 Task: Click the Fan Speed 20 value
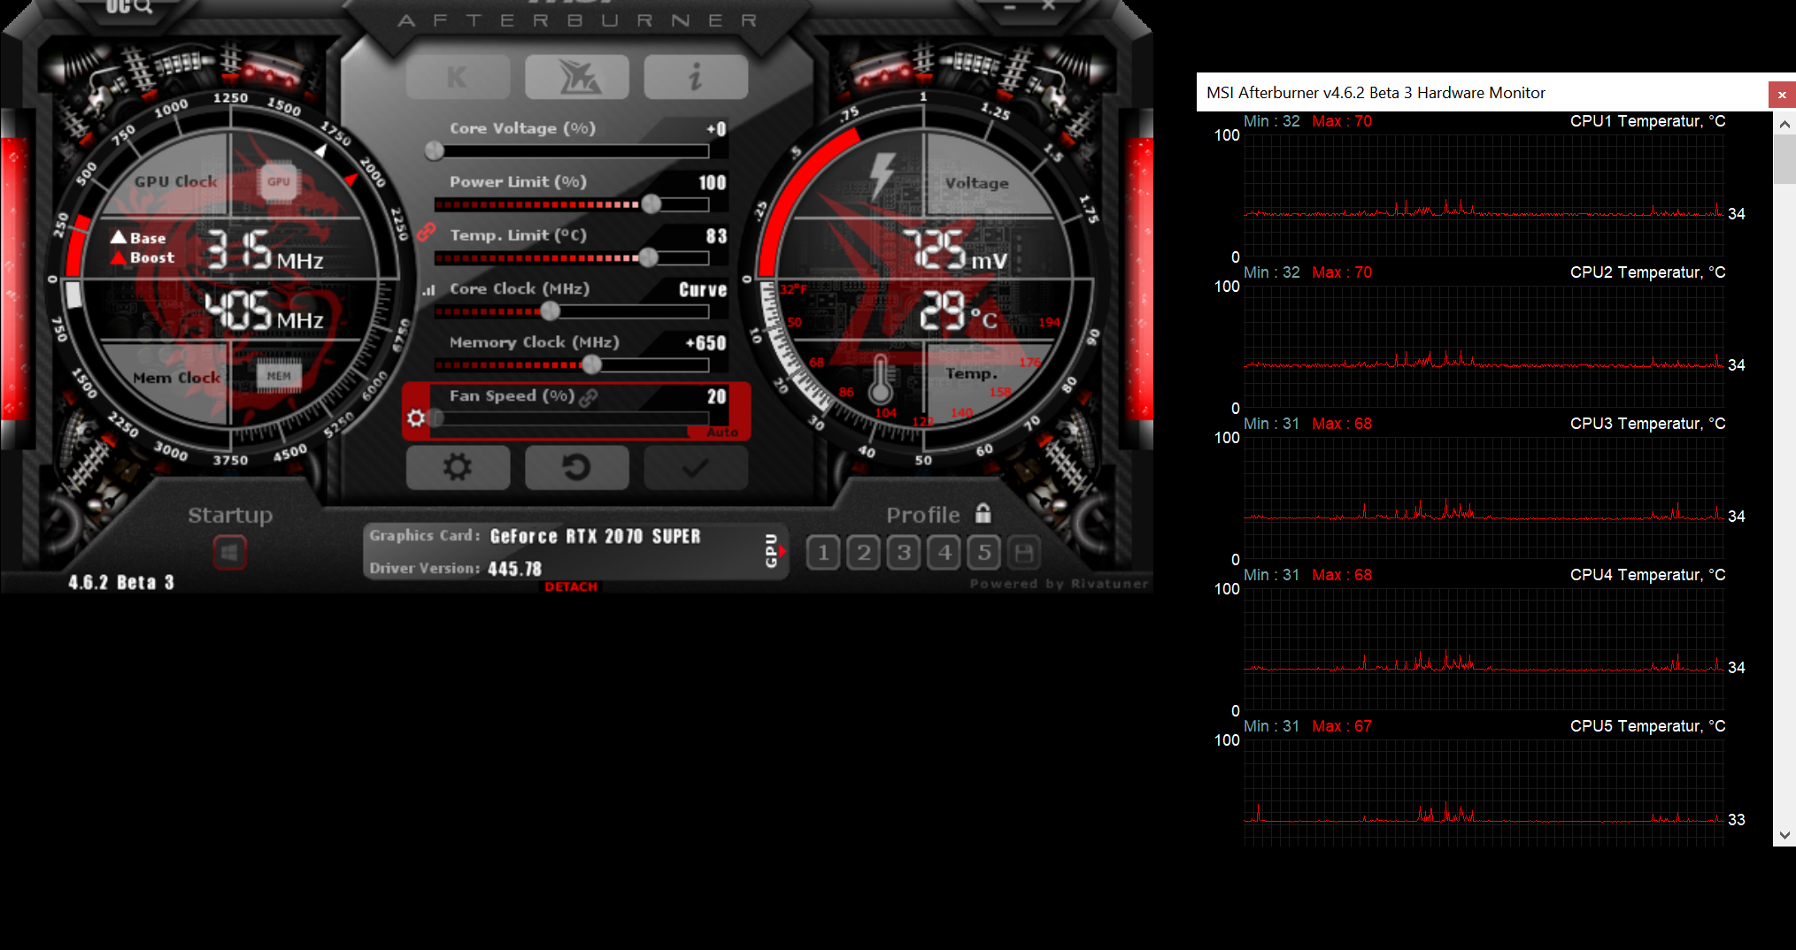717,397
